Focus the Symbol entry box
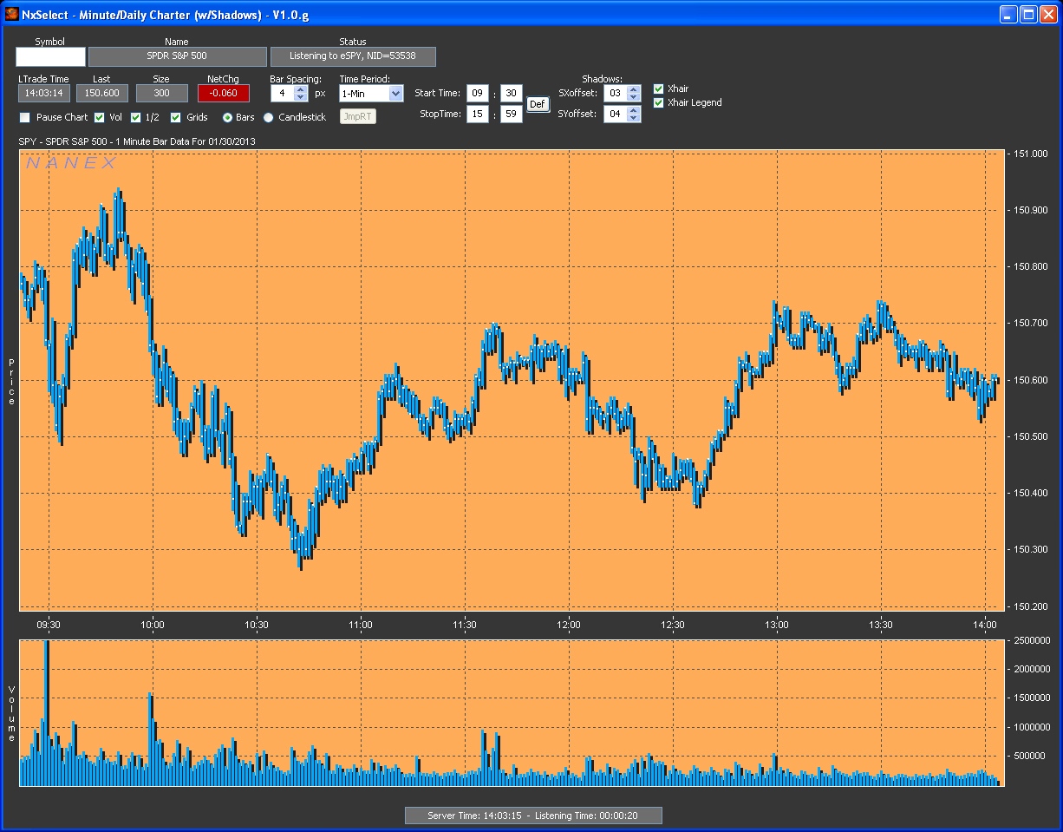This screenshot has height=832, width=1063. click(50, 56)
